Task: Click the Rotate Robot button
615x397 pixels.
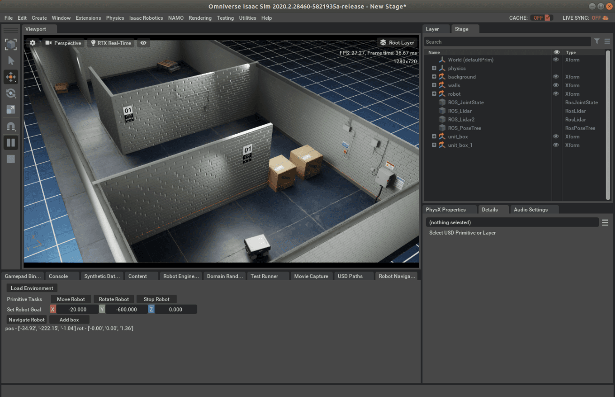Action: click(114, 299)
